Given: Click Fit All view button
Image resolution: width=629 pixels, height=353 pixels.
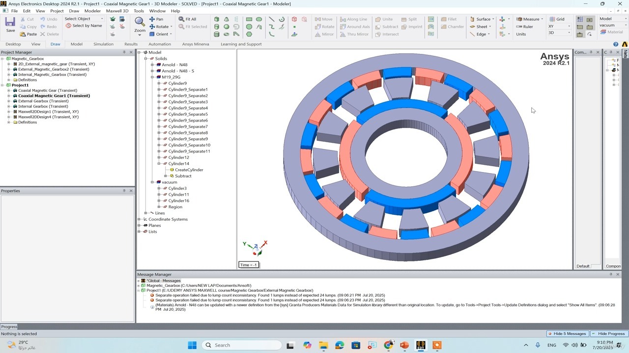Looking at the screenshot, I should tap(187, 19).
